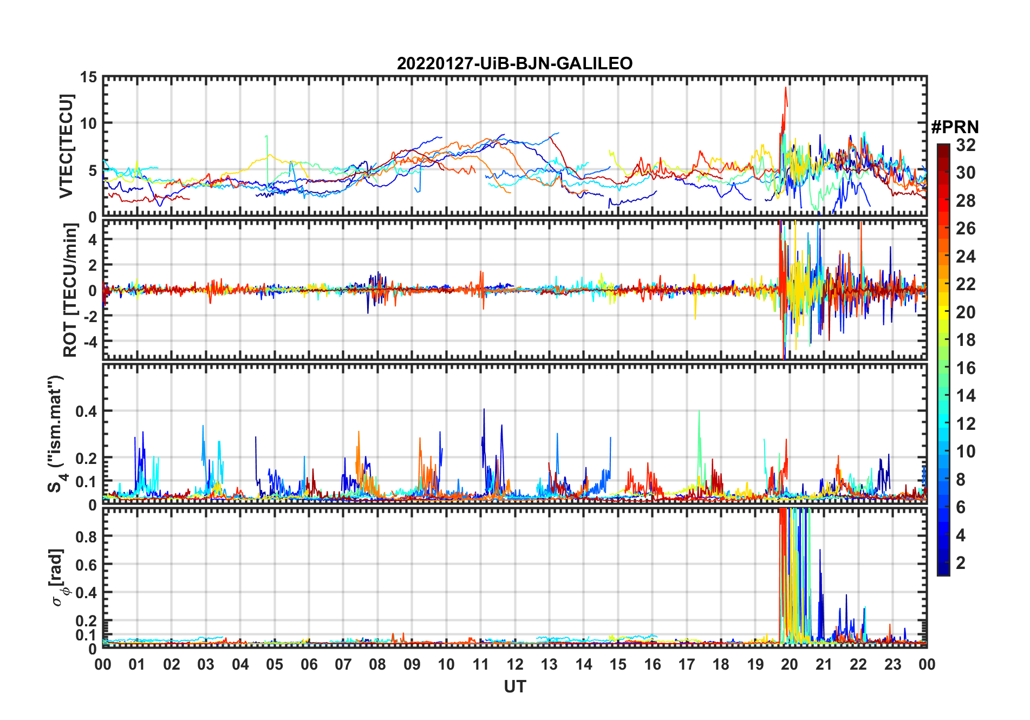The height and width of the screenshot is (720, 1030).
Task: Click the S4 ("ism.mat") y-axis label
Action: pyautogui.click(x=56, y=434)
